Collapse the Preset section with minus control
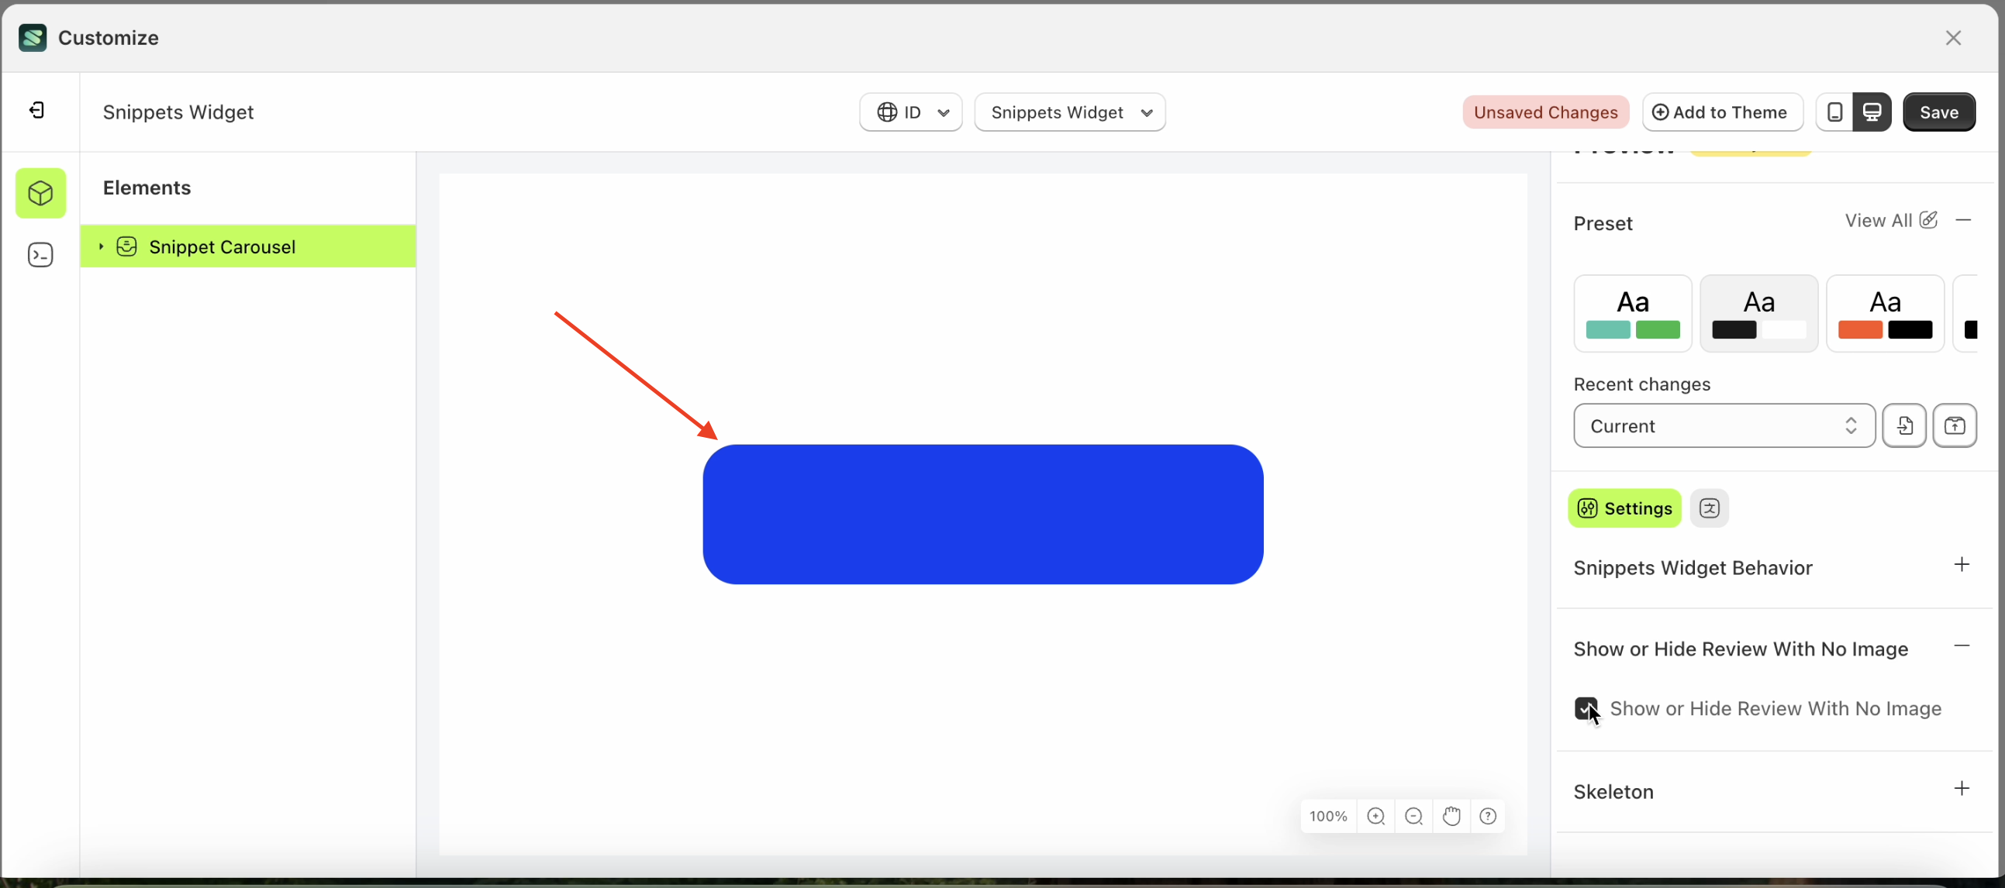The width and height of the screenshot is (2005, 888). point(1963,220)
